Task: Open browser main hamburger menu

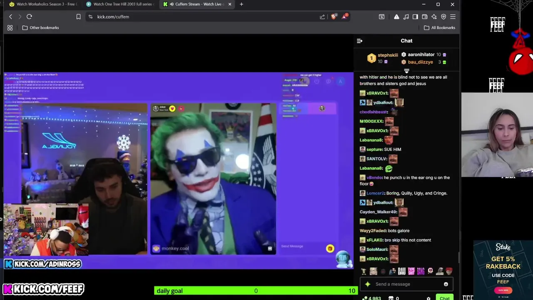Action: point(453,17)
